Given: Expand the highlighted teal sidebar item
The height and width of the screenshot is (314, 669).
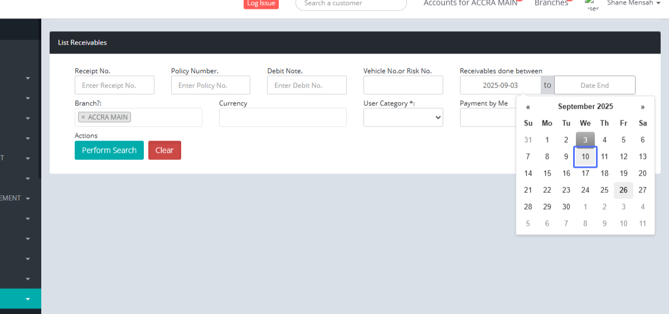Looking at the screenshot, I should [28, 299].
